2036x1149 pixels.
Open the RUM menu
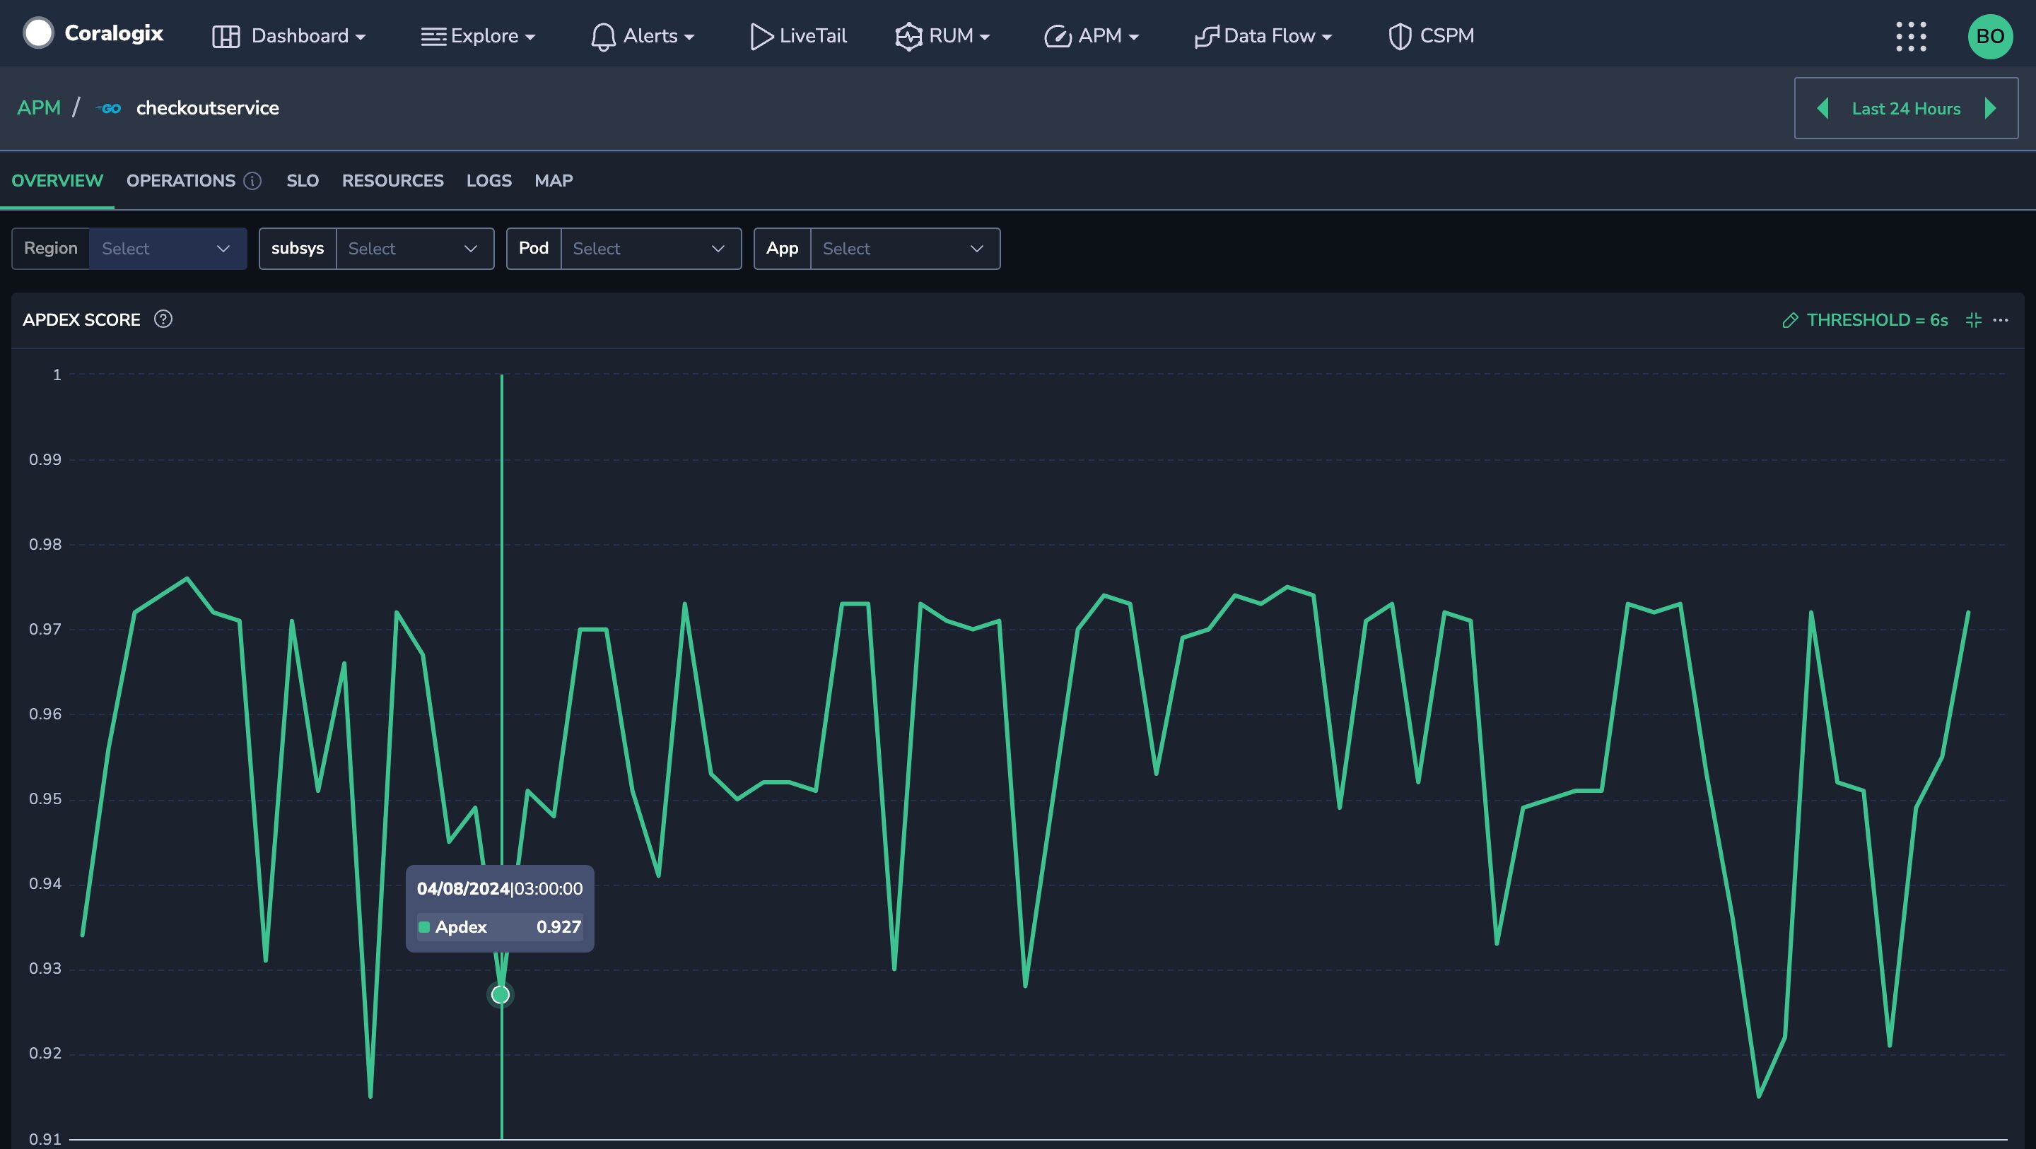[x=942, y=36]
